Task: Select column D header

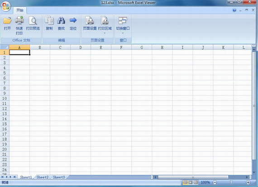Action: click(81, 48)
